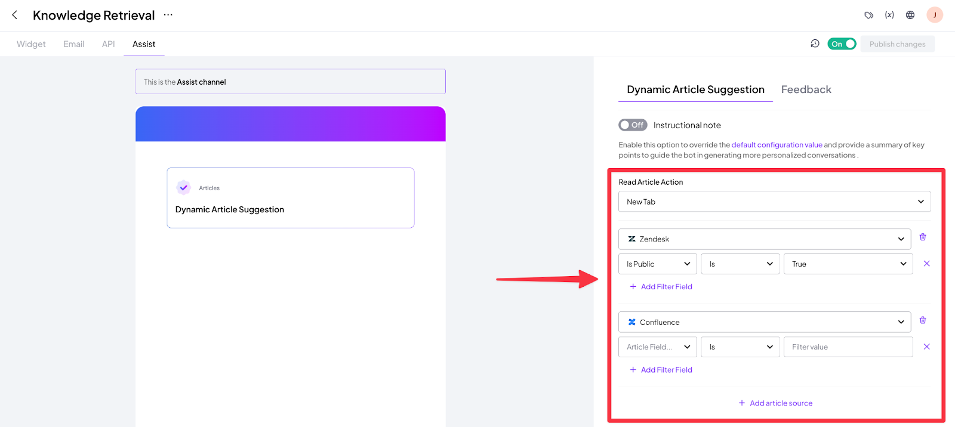
Task: Delete the Confluence article source
Action: click(923, 320)
